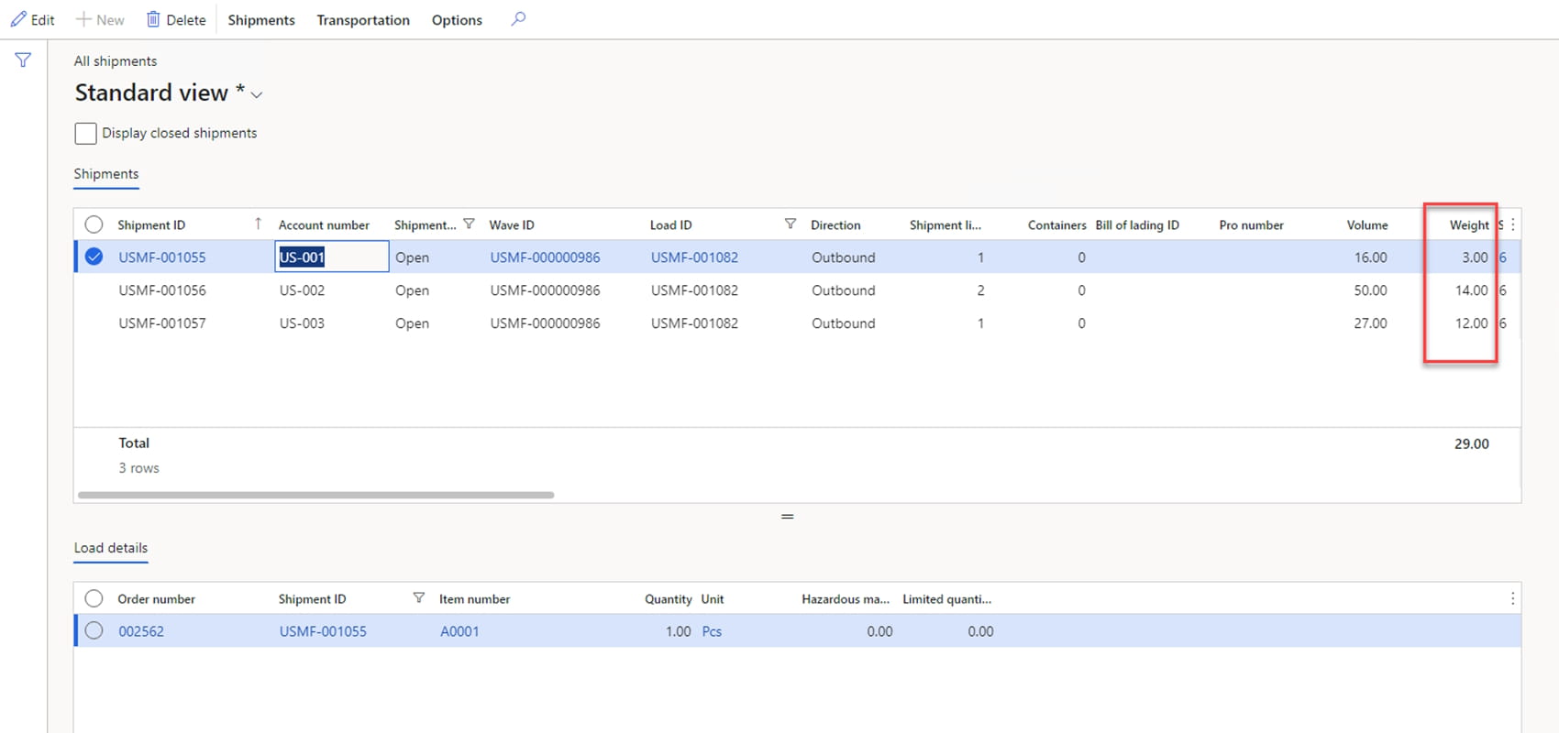Click the search magnifier icon in toolbar
This screenshot has height=733, width=1559.
pos(518,18)
